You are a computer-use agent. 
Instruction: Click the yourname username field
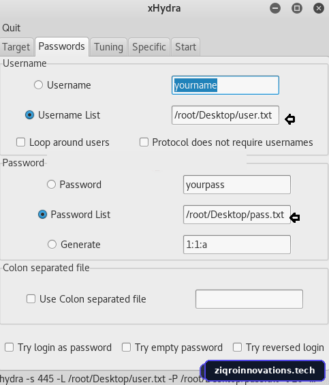(x=225, y=85)
